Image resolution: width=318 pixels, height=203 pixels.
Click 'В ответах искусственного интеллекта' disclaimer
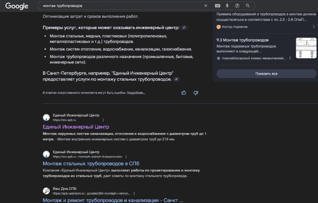click(x=84, y=93)
